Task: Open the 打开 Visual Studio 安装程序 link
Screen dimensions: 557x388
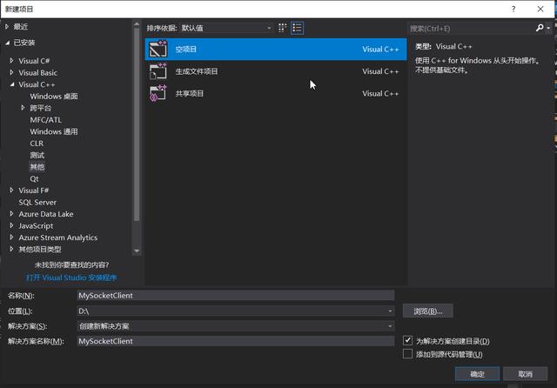Action: tap(71, 278)
